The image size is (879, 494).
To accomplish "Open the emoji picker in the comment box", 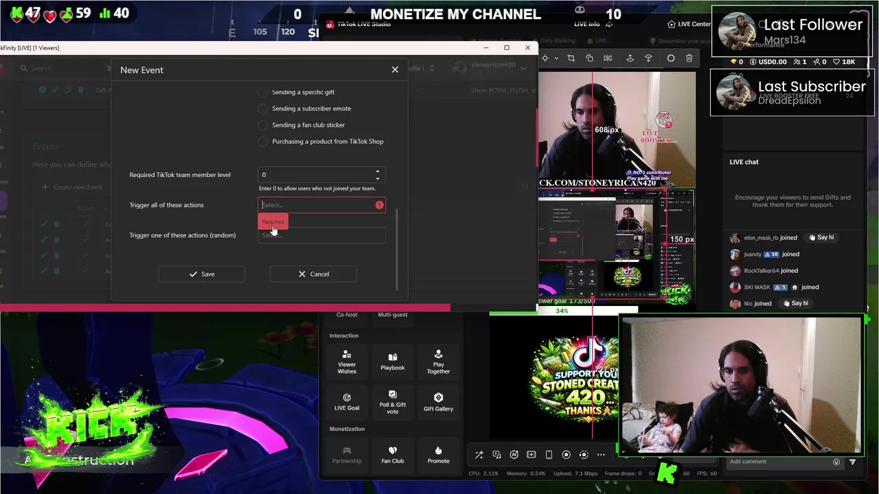I will coord(836,462).
